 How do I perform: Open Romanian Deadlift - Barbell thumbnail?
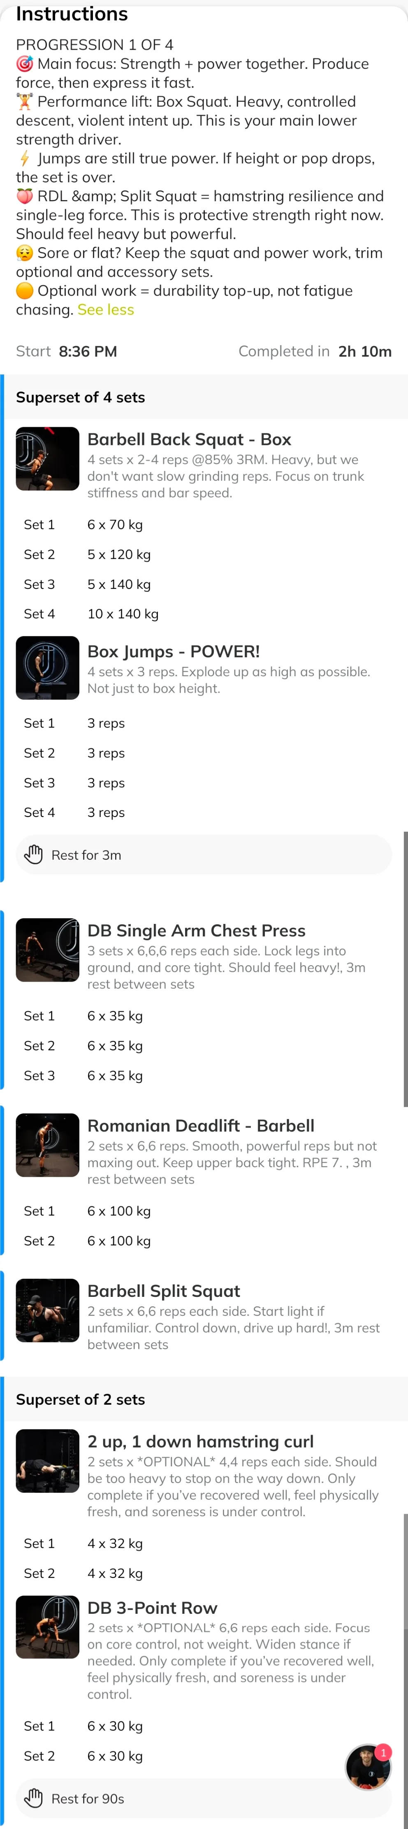pos(48,1145)
